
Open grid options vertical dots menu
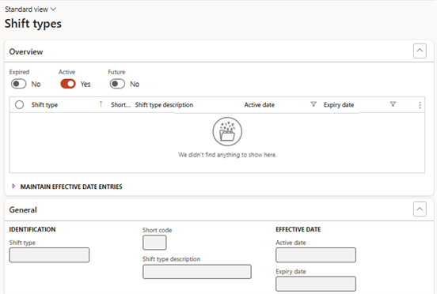coord(420,105)
